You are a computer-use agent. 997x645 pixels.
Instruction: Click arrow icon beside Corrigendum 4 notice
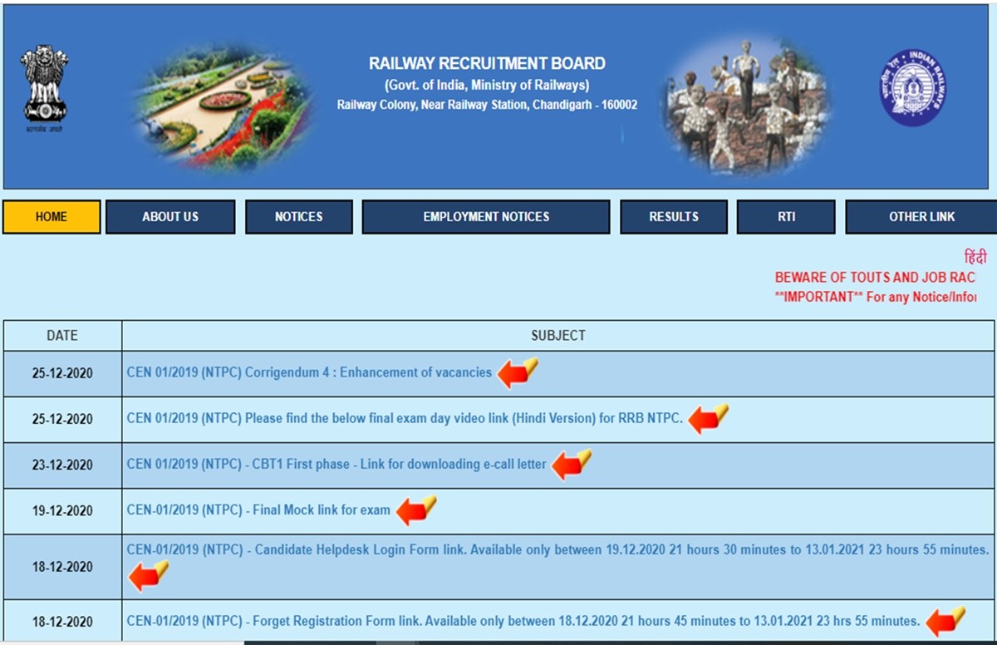click(x=517, y=373)
